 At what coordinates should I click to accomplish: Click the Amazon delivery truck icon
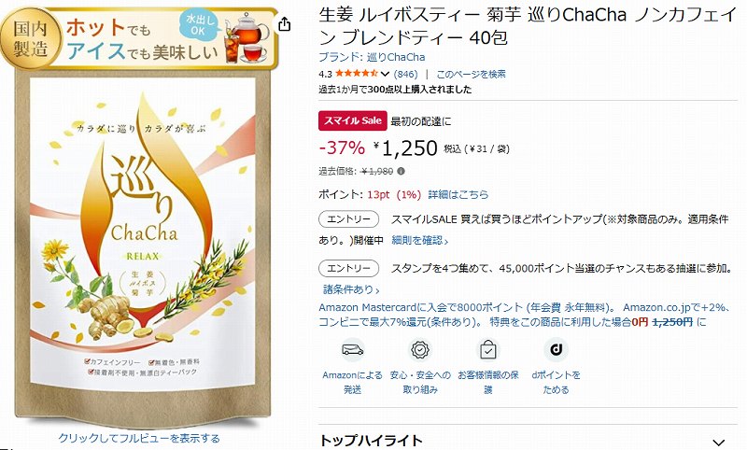[x=353, y=350]
